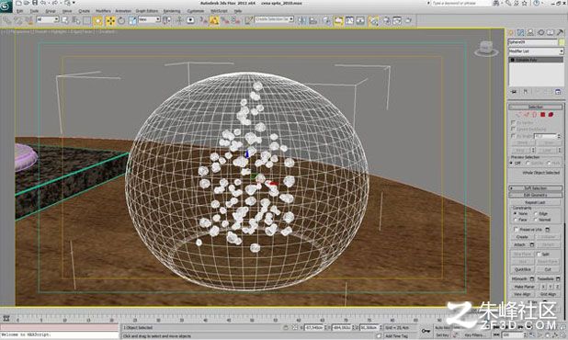Switch to the Motion command panel tab
Image resolution: width=568 pixels, height=340 pixels.
(x=540, y=32)
